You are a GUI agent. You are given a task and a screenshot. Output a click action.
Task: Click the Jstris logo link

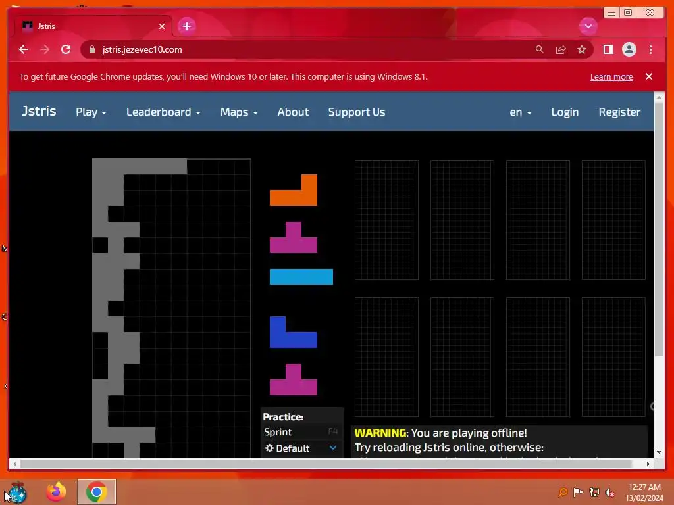coord(39,111)
